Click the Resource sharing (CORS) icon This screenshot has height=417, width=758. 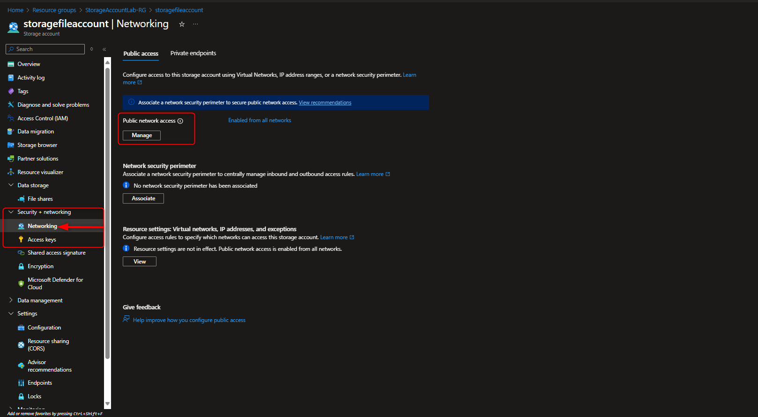pos(21,345)
